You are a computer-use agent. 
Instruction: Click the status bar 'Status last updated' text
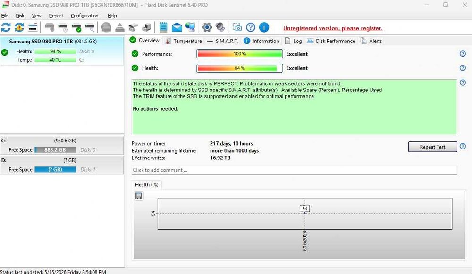pyautogui.click(x=53, y=272)
